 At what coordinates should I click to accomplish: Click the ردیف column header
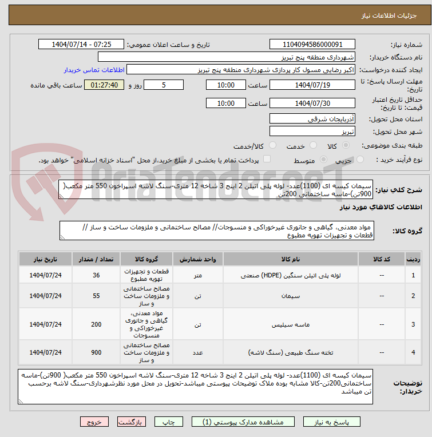413,259
